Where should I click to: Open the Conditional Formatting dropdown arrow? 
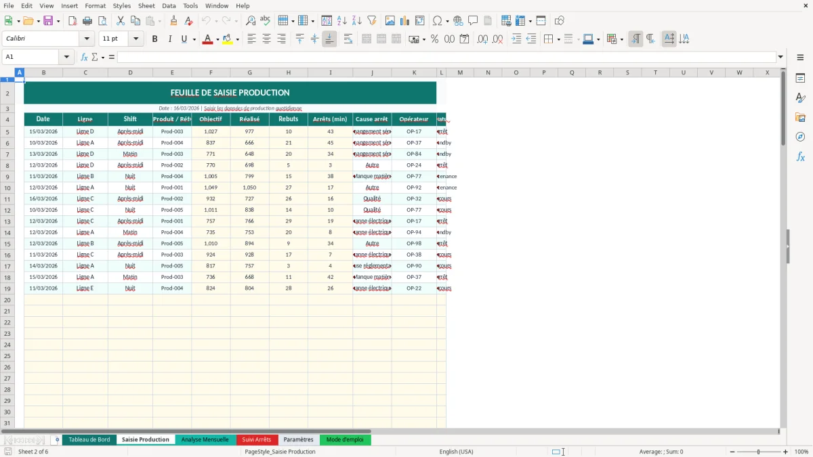point(621,39)
